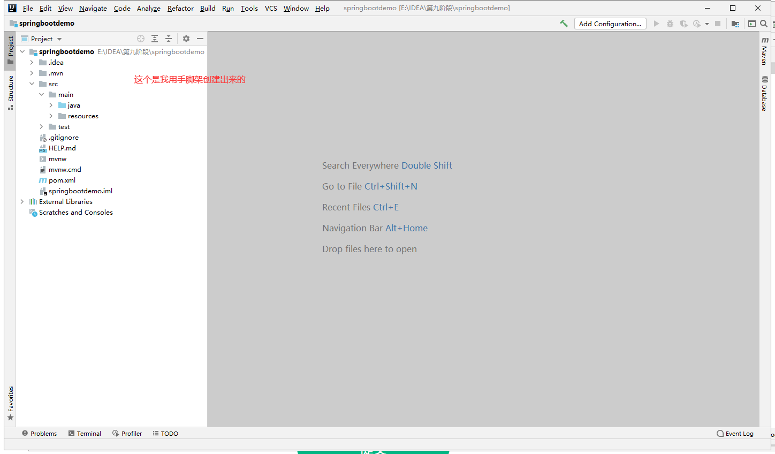Image resolution: width=775 pixels, height=454 pixels.
Task: Expand the java folder arrow
Action: pos(51,105)
